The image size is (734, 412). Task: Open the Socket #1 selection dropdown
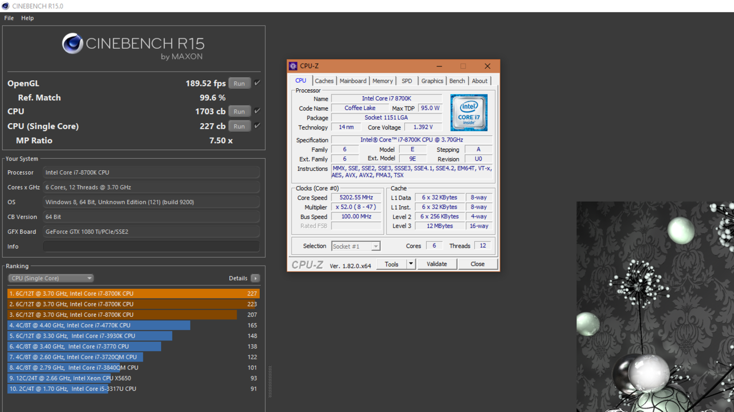pyautogui.click(x=356, y=246)
